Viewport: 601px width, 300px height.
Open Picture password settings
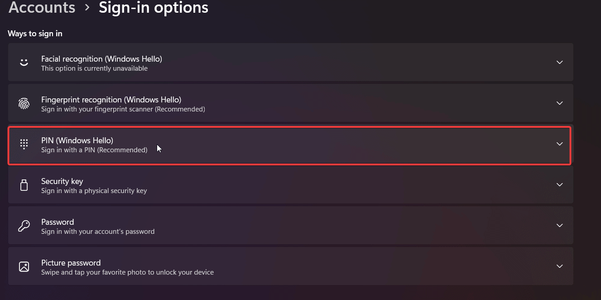(290, 266)
